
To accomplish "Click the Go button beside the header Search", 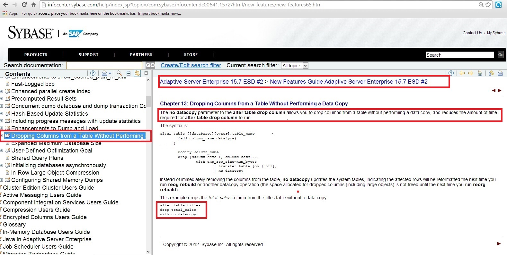I will coord(501,55).
